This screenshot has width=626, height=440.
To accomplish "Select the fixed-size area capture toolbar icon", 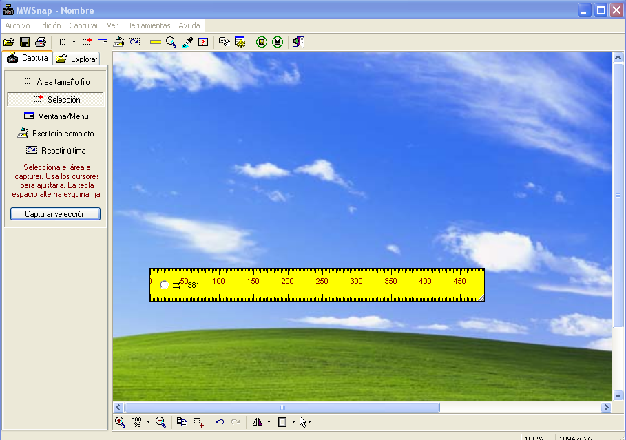I will tap(63, 42).
